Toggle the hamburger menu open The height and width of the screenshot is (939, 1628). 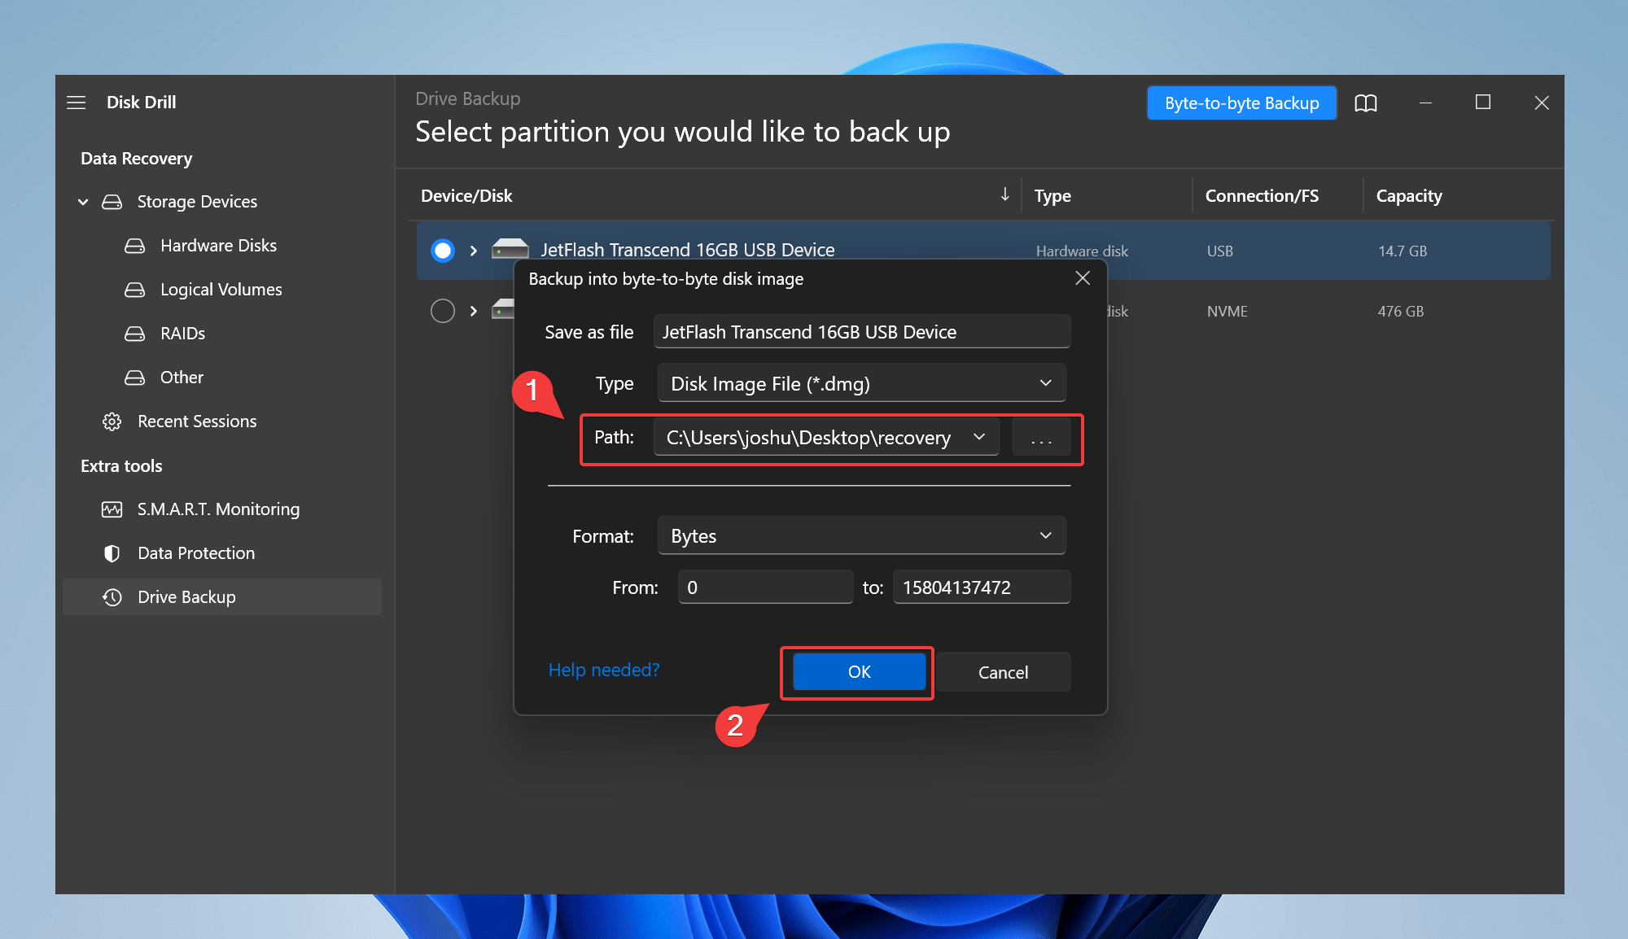pos(76,103)
